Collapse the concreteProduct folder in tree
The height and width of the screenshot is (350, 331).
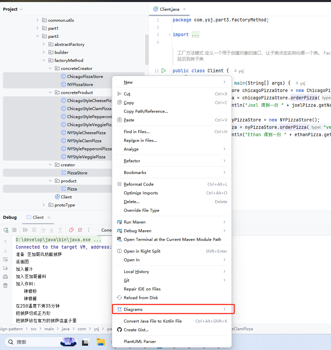(x=50, y=92)
